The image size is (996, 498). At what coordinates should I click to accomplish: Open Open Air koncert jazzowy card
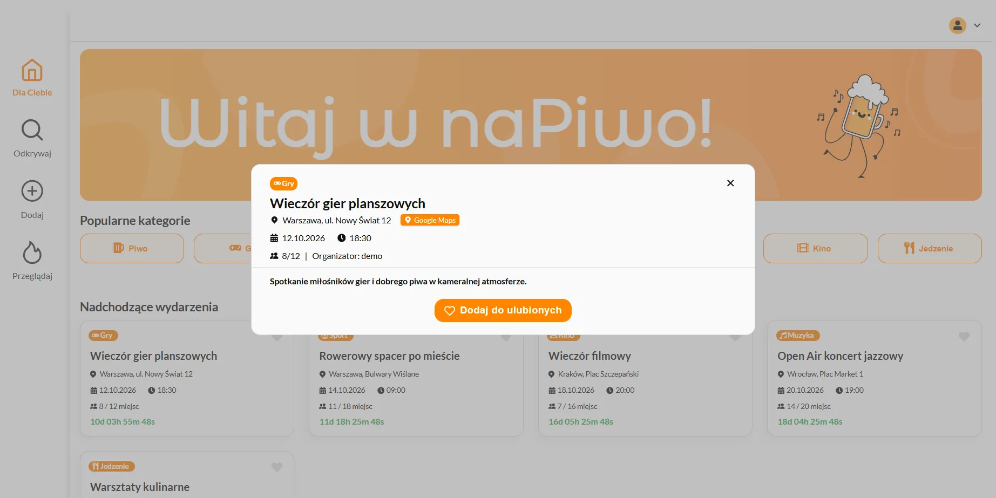pos(874,378)
